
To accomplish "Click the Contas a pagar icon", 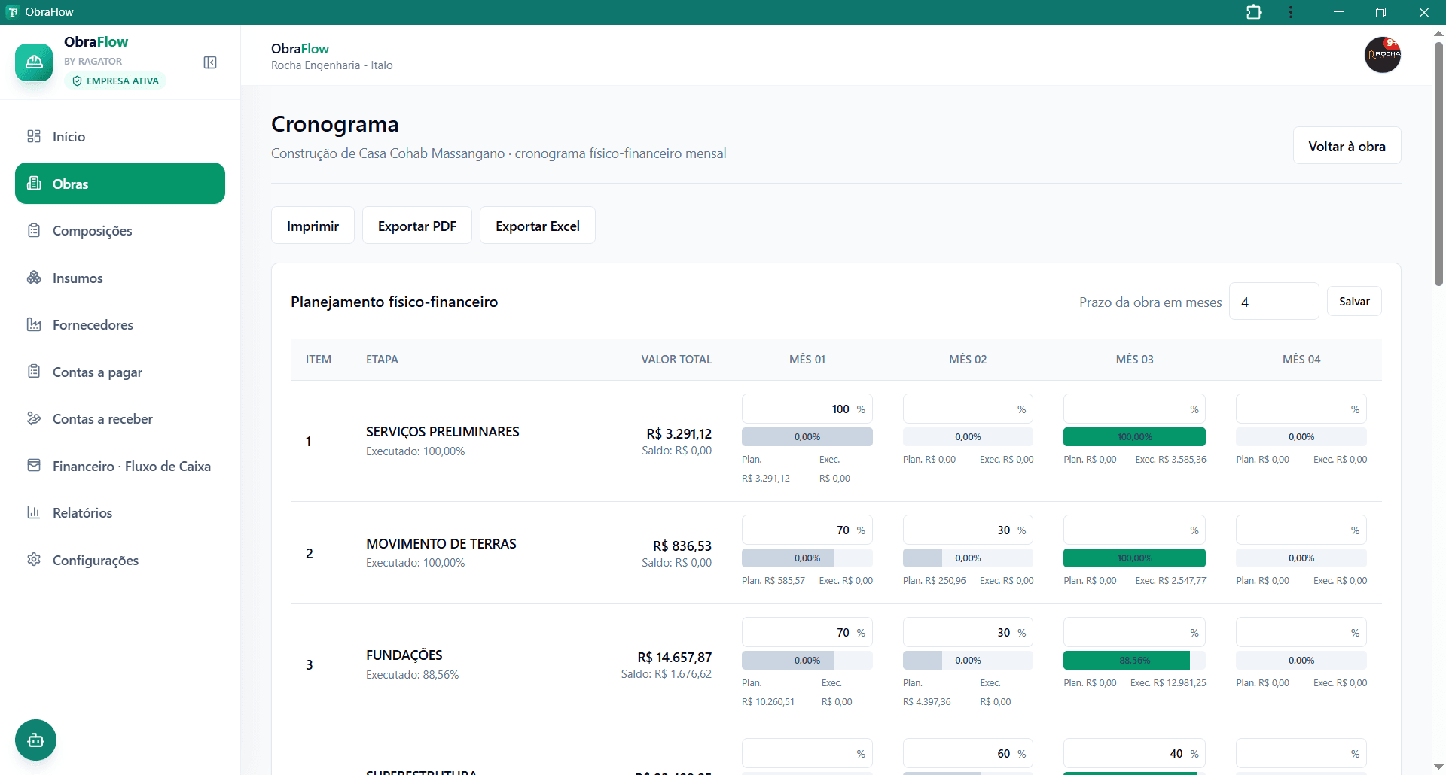I will 34,372.
